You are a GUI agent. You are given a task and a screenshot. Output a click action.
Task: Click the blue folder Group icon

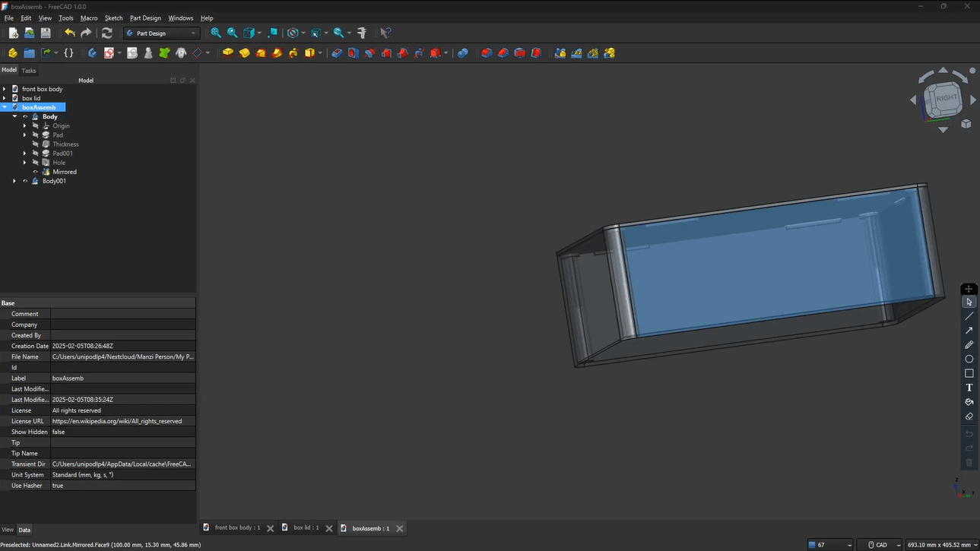[29, 53]
